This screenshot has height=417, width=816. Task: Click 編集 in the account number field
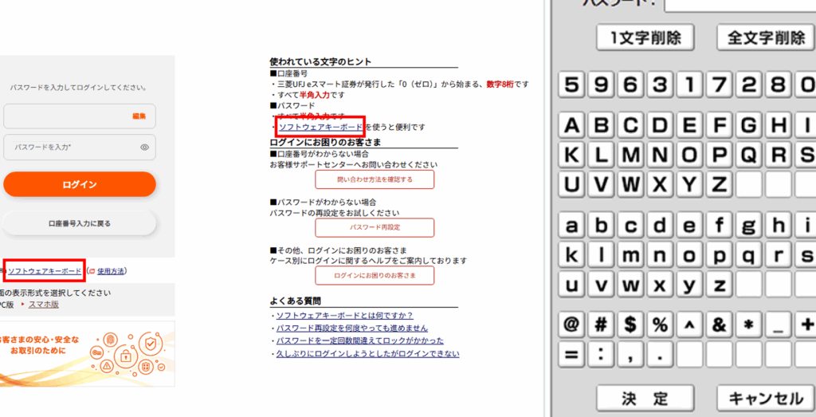click(x=139, y=116)
